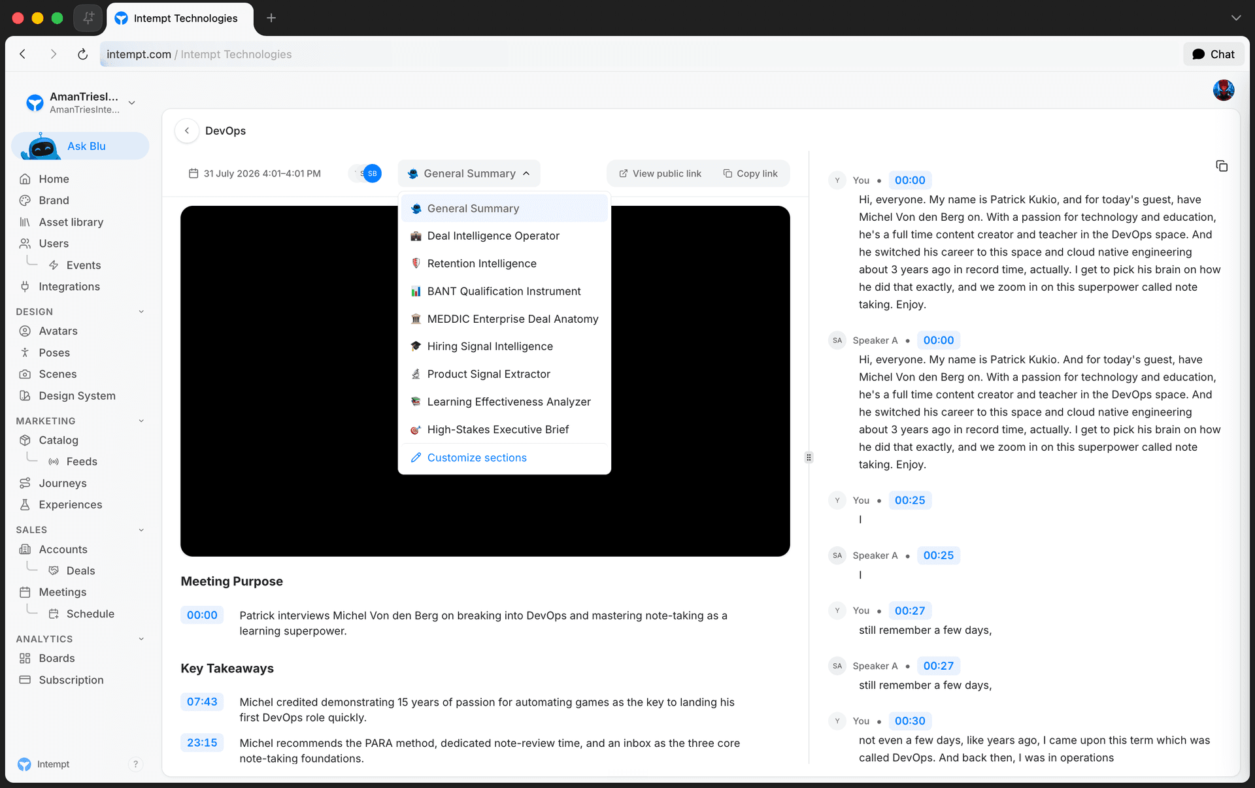Open Boards in Analytics
Viewport: 1255px width, 788px height.
tap(57, 659)
